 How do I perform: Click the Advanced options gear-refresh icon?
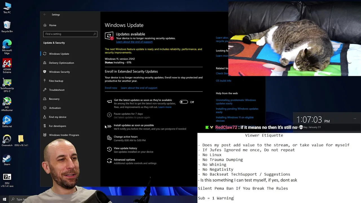(109, 161)
